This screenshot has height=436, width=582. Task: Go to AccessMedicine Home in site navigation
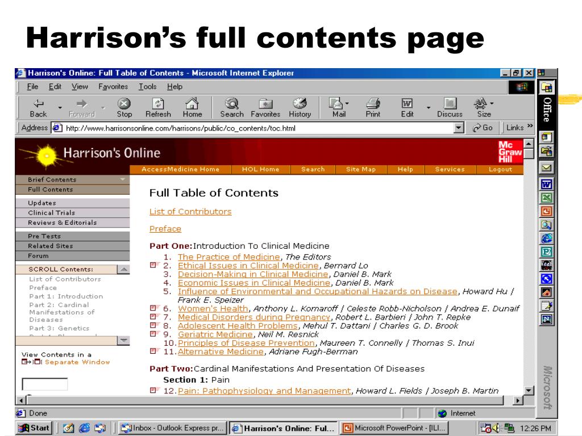180,169
